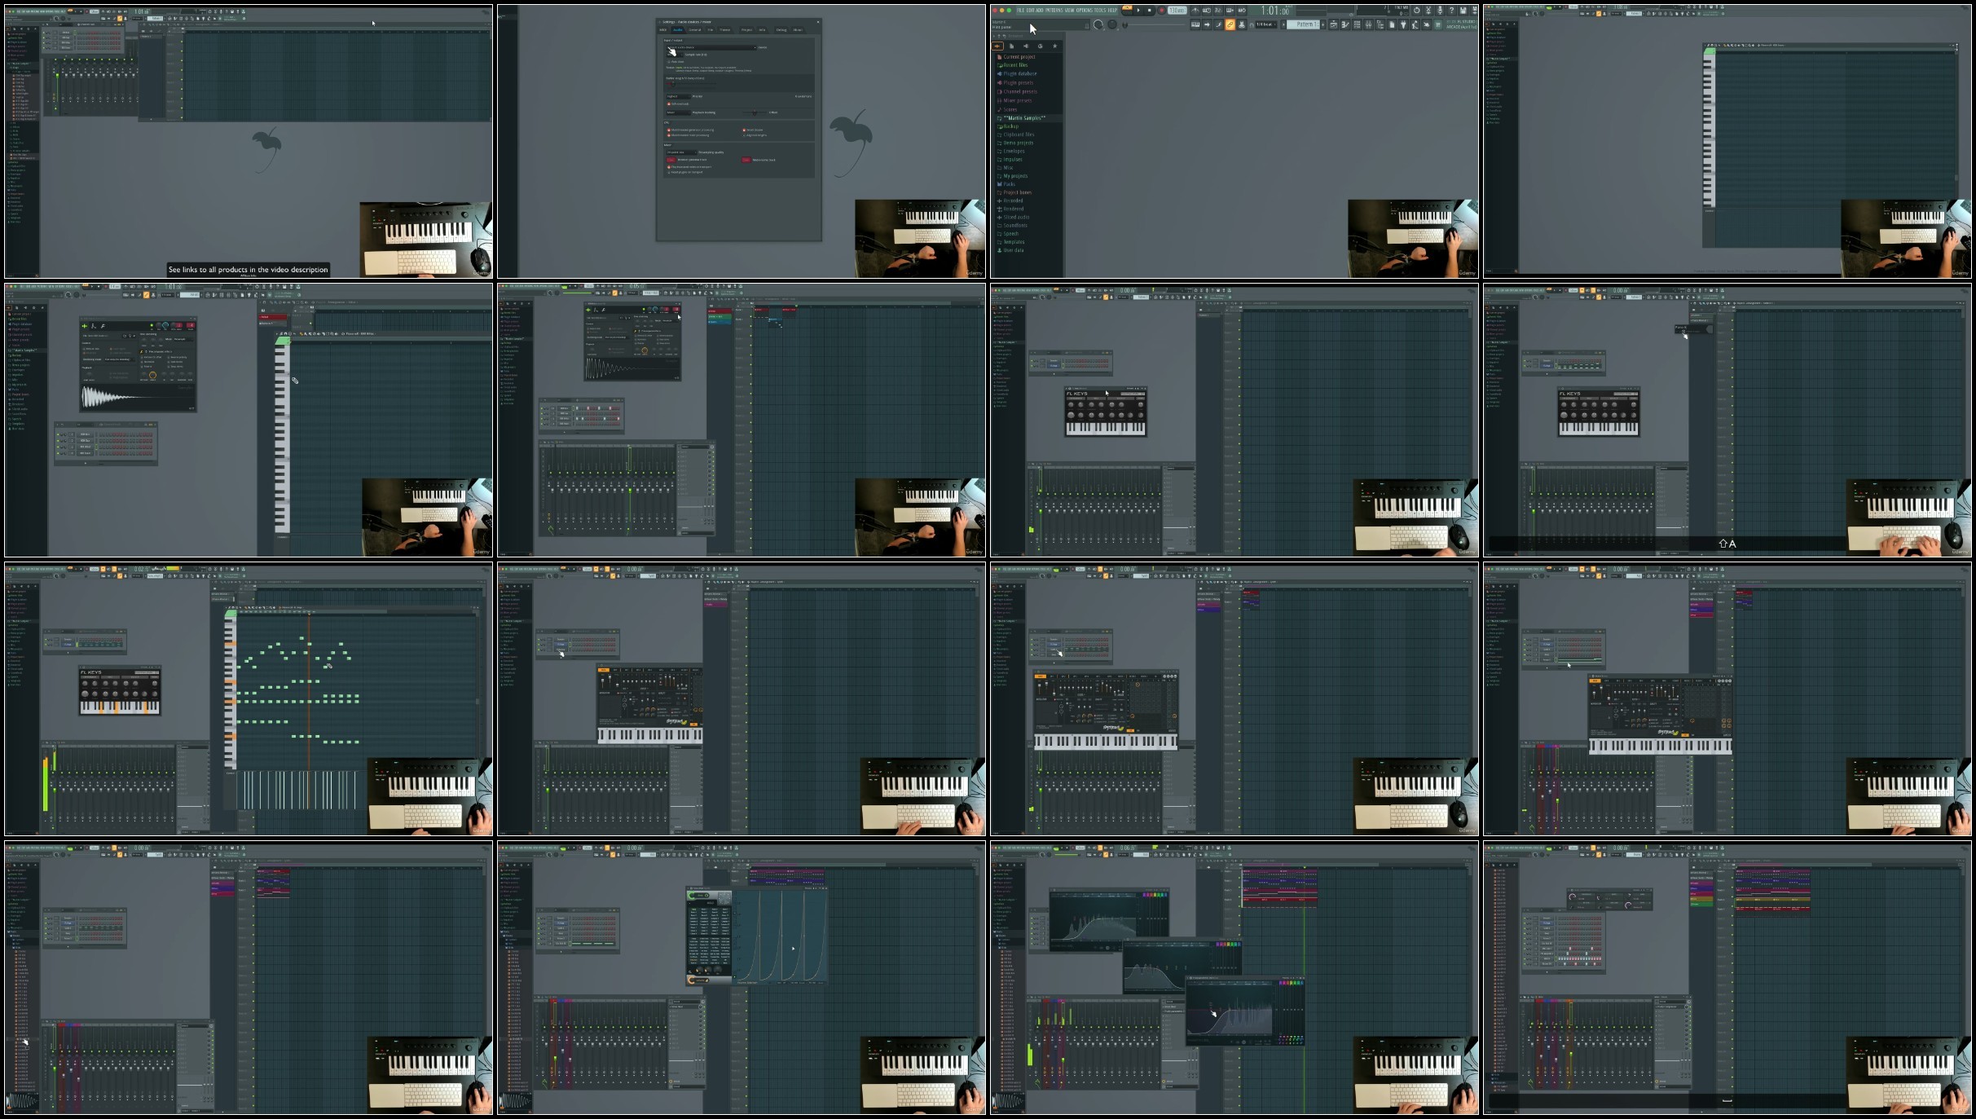
Task: Click browser tree icon in enlarged frame's toolbar
Action: (x=1380, y=24)
